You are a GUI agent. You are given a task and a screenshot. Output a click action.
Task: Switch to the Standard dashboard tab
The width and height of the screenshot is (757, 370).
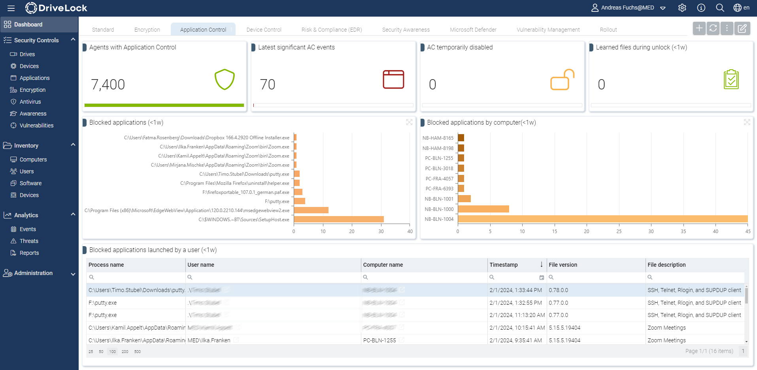pyautogui.click(x=103, y=29)
